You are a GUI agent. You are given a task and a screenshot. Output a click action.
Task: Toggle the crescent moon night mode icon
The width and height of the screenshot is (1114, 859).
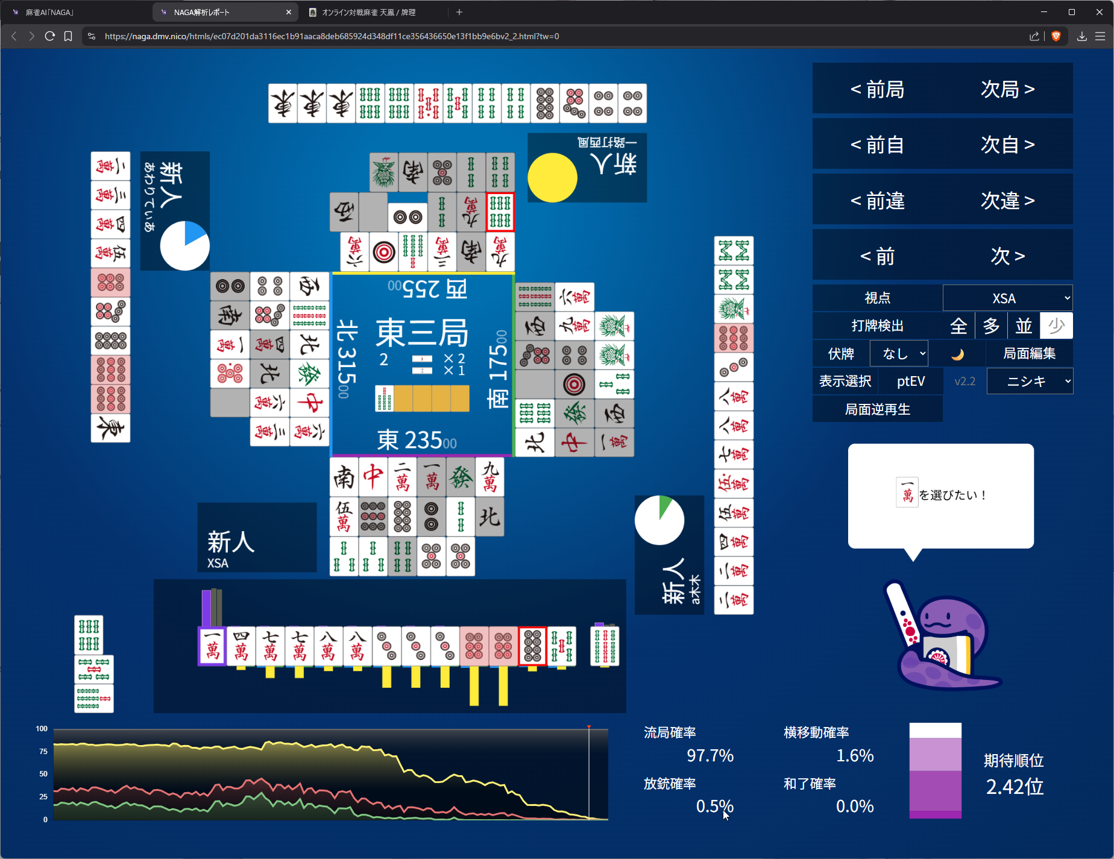[957, 354]
